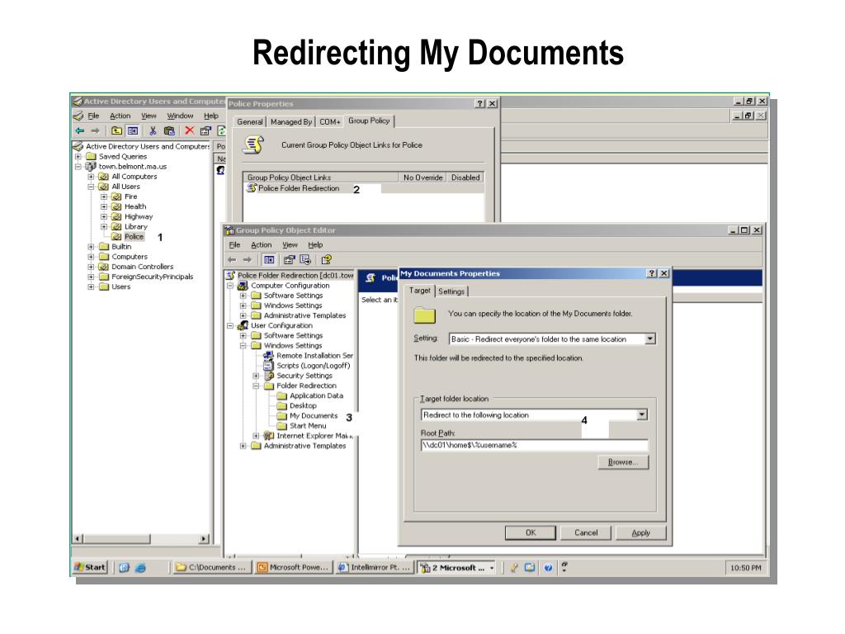The image size is (845, 634).
Task: Toggle Show/Hide console tree in Active Directory toolbar
Action: (x=133, y=130)
